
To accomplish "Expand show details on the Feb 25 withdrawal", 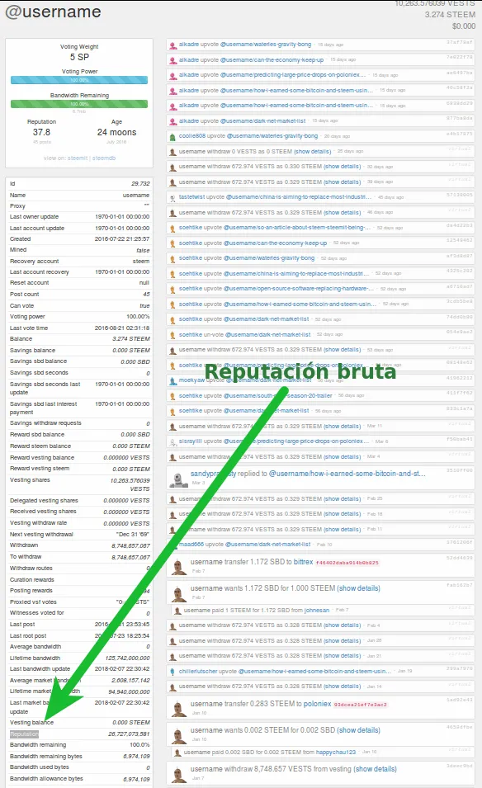I will pyautogui.click(x=342, y=499).
